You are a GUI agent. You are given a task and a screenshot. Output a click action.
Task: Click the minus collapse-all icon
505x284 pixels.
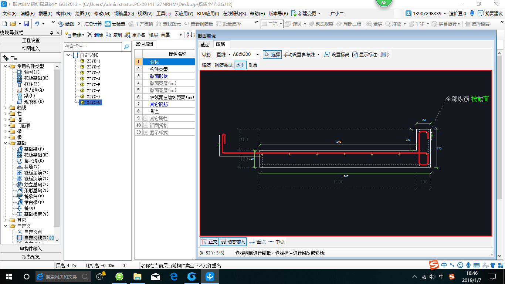coord(14,58)
